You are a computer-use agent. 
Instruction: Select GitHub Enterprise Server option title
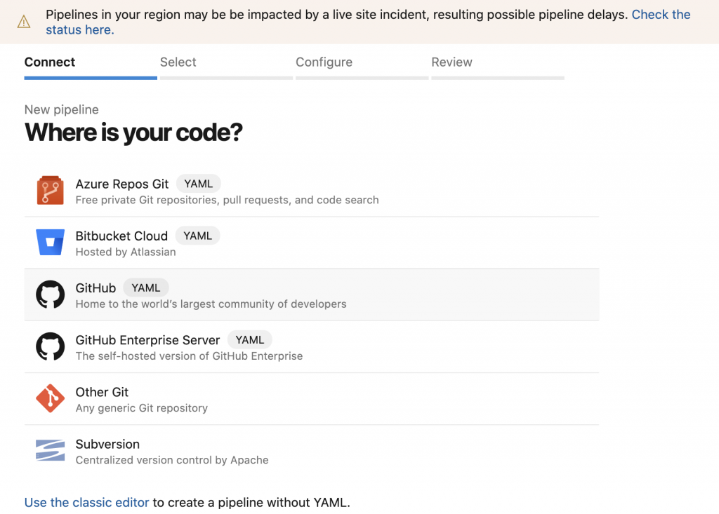click(147, 339)
